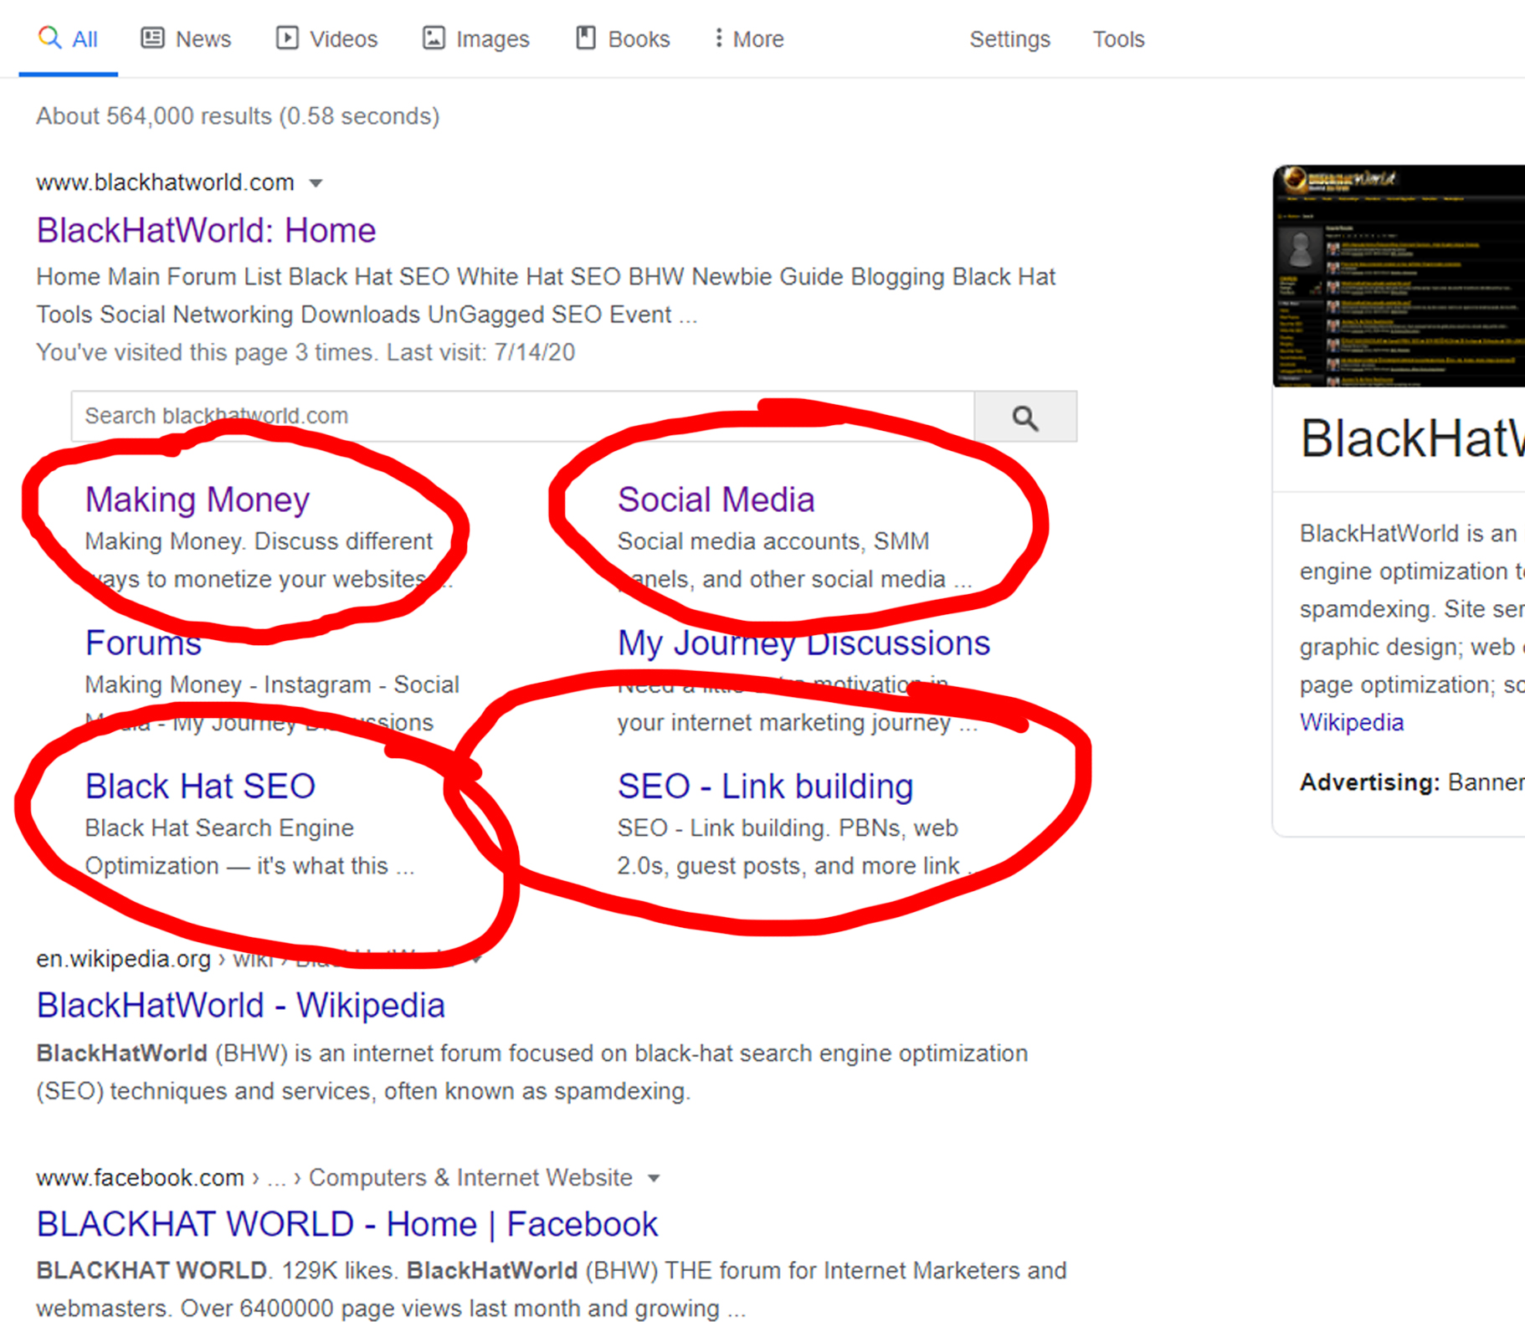Focus the Search blackhatworld.com field

click(523, 416)
